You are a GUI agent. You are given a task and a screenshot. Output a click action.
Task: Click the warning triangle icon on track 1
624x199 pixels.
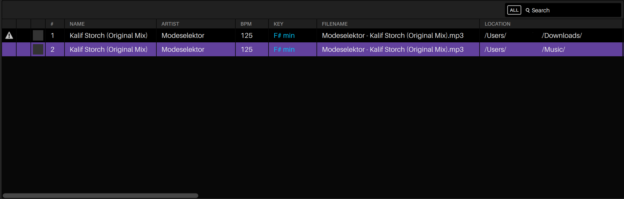click(9, 35)
